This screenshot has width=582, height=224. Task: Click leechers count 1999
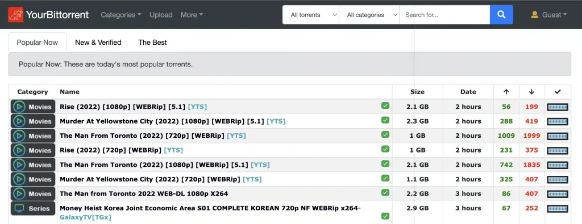(x=531, y=136)
